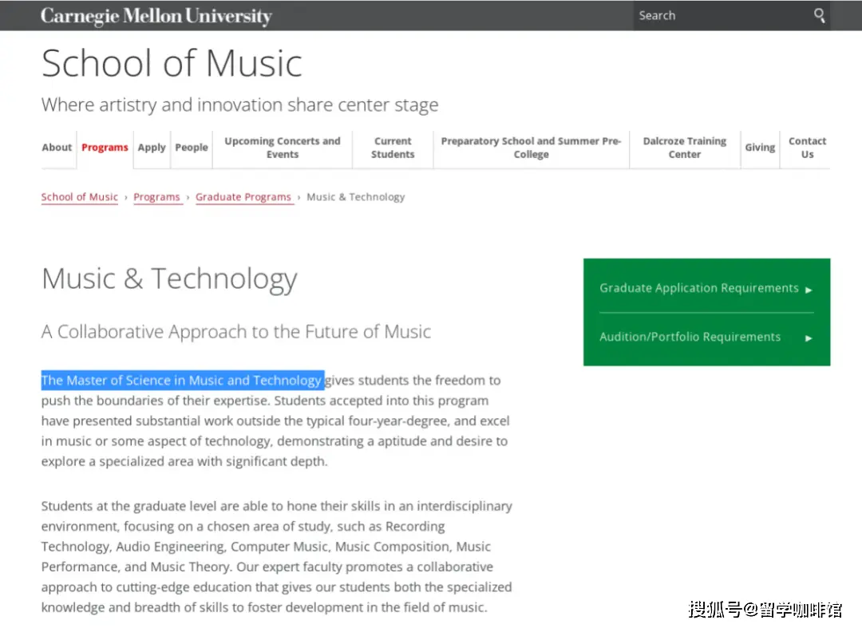
Task: Open the Current Students menu item
Action: (393, 148)
